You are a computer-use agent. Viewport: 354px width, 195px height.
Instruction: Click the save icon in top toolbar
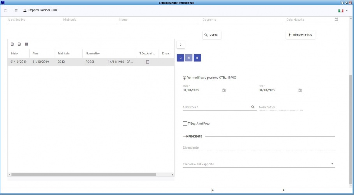click(x=6, y=10)
